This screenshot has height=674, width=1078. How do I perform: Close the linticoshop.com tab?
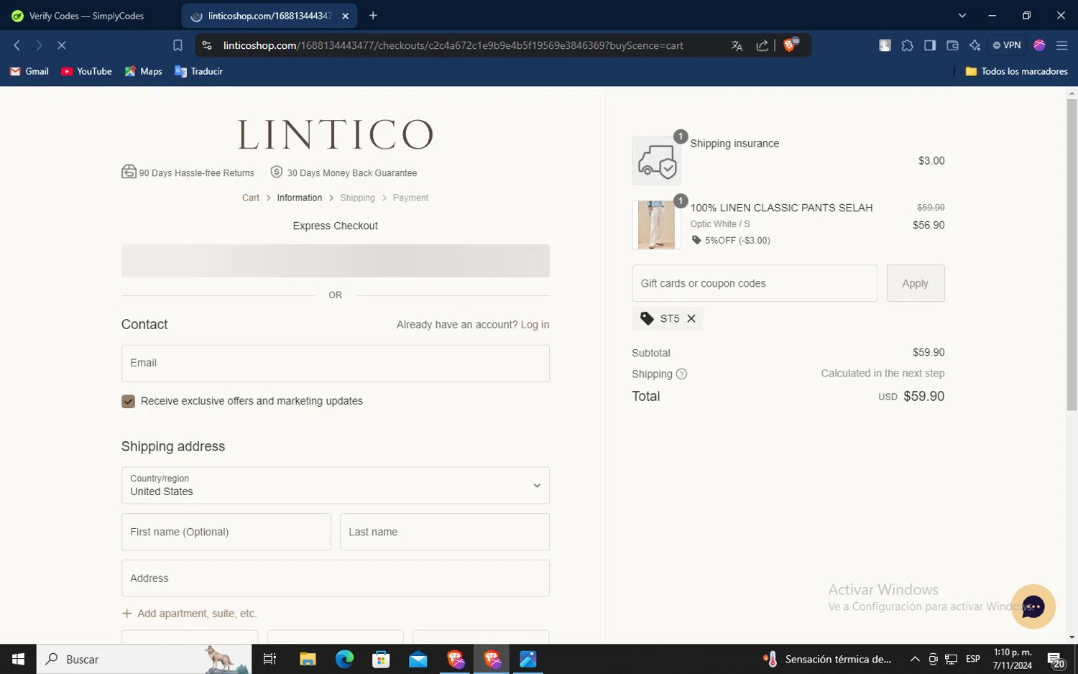[345, 16]
